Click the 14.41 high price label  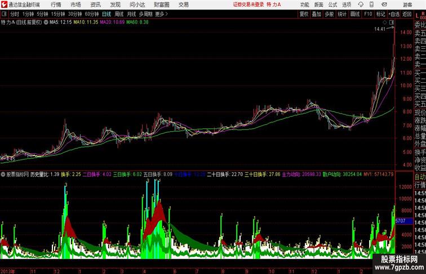pyautogui.click(x=380, y=29)
